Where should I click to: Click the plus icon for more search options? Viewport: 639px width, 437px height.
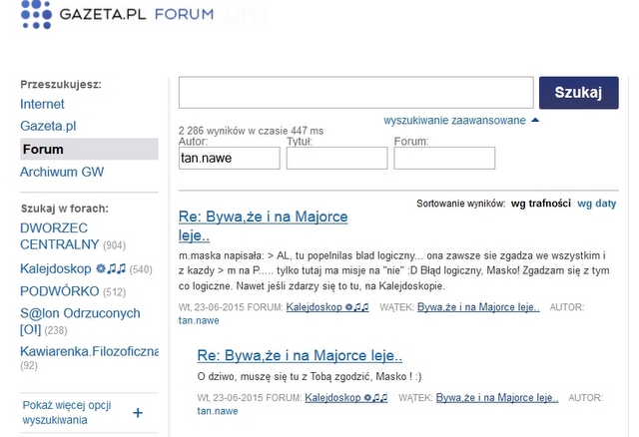point(137,413)
